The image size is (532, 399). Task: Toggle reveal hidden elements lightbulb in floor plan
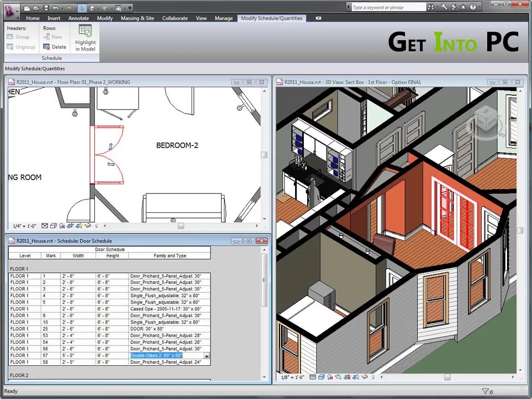pos(97,226)
